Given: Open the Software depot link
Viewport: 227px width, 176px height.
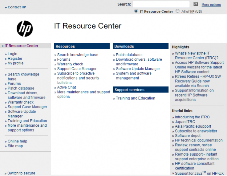Looking at the screenshot, I should [188, 135].
